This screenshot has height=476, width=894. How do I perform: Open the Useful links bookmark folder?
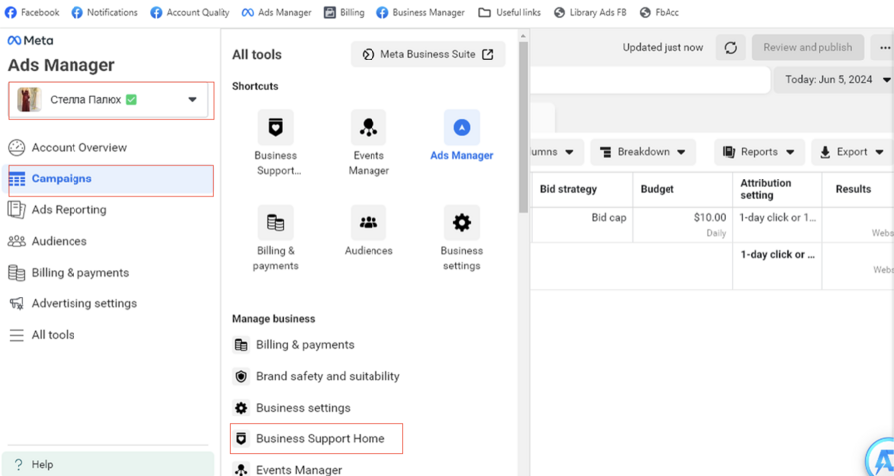coord(510,12)
